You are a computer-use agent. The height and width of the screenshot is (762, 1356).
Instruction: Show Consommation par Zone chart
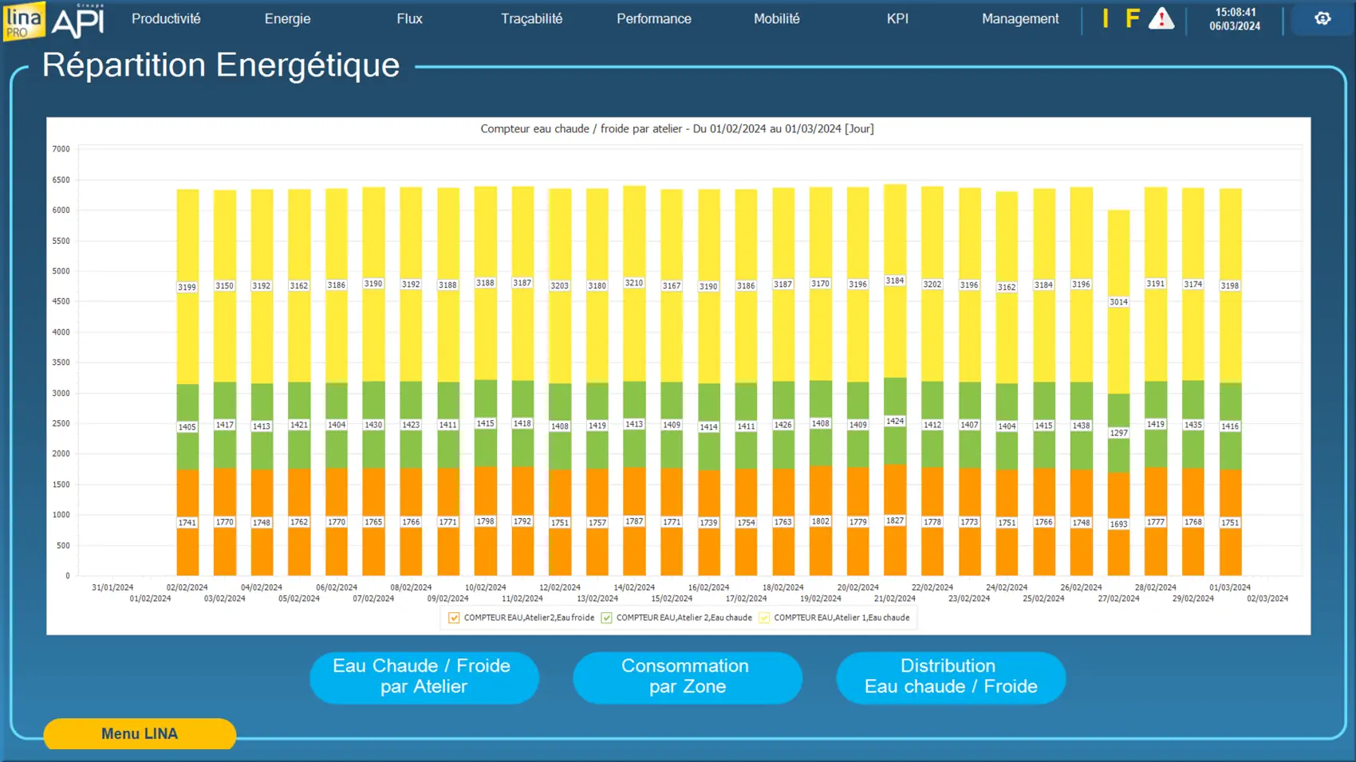click(x=687, y=677)
